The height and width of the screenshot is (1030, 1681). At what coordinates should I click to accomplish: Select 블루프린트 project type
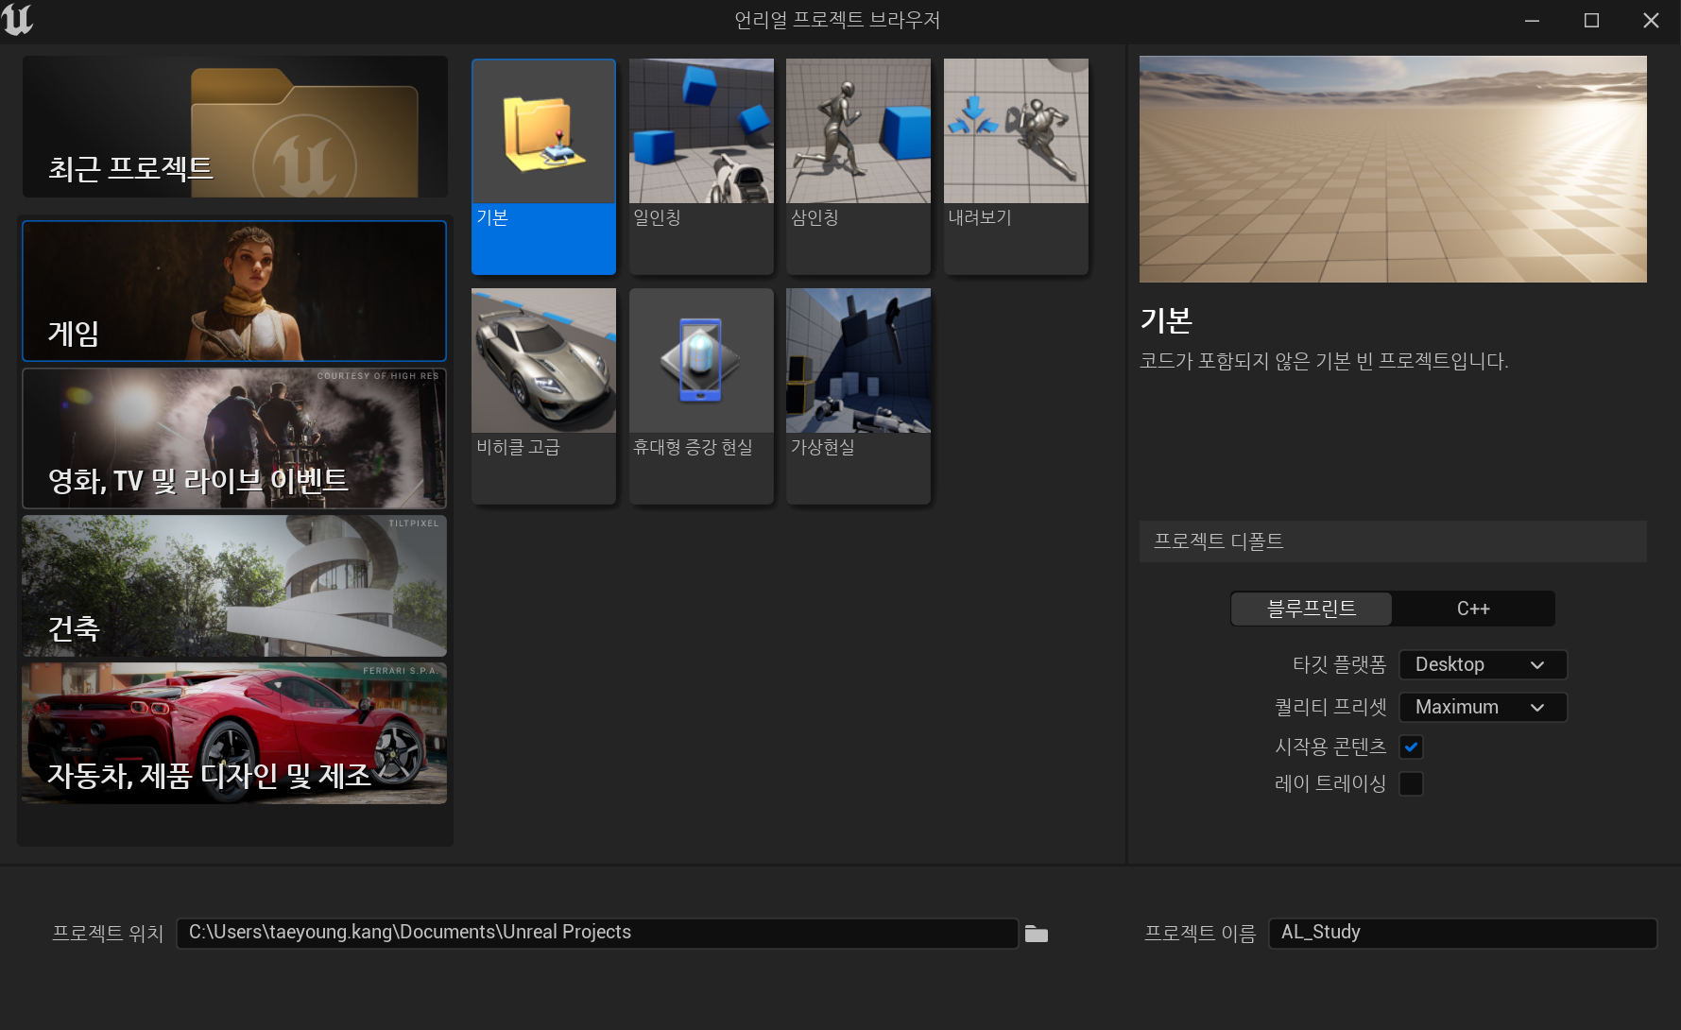click(1312, 609)
